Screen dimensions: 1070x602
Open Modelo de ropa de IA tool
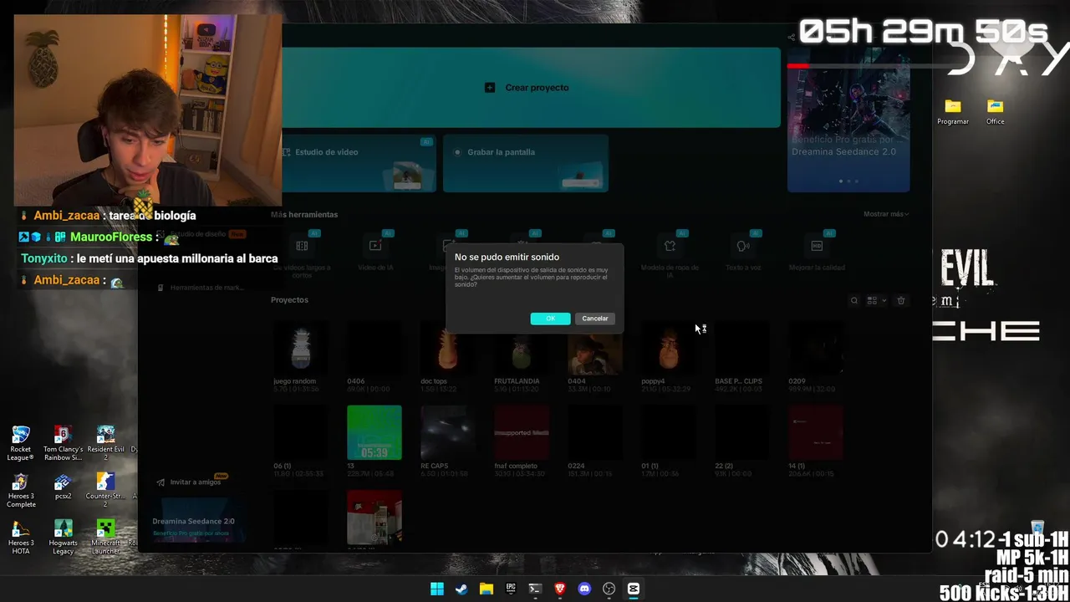[x=670, y=253]
